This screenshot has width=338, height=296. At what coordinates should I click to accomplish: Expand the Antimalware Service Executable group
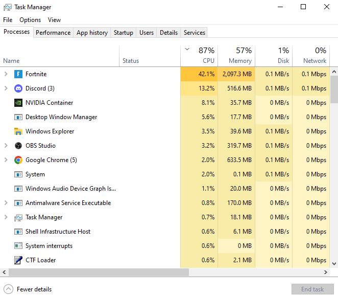tap(6, 203)
